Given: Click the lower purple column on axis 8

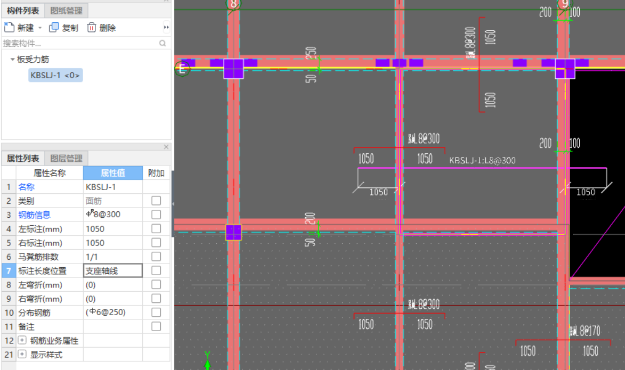Looking at the screenshot, I should pyautogui.click(x=233, y=232).
